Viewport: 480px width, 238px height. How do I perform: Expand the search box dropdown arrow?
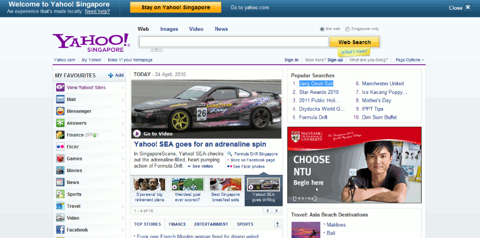tap(156, 50)
